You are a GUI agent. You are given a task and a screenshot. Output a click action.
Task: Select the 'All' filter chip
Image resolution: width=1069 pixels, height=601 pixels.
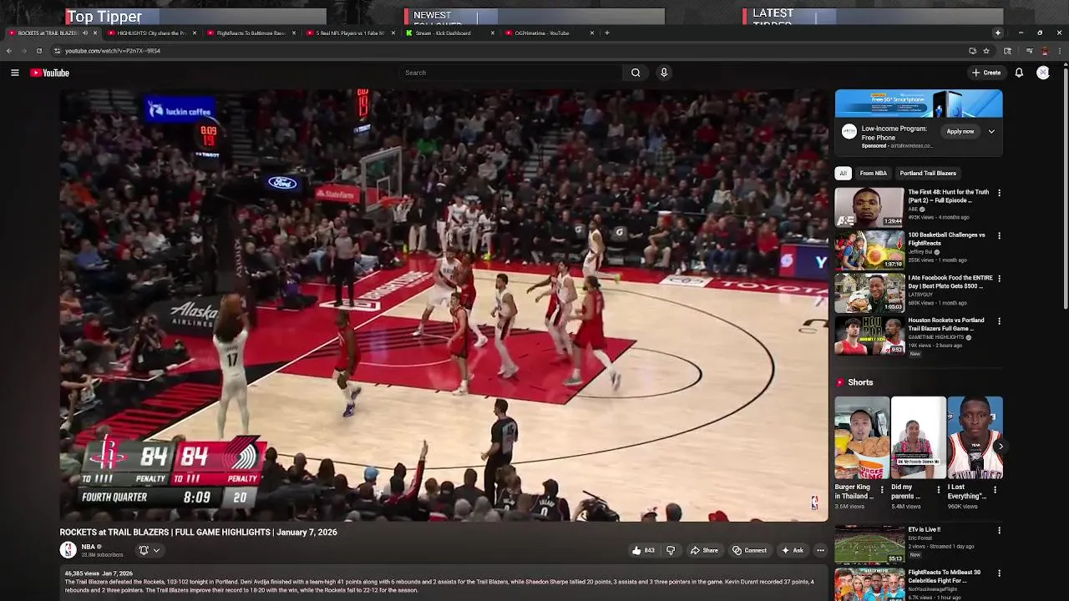(843, 174)
